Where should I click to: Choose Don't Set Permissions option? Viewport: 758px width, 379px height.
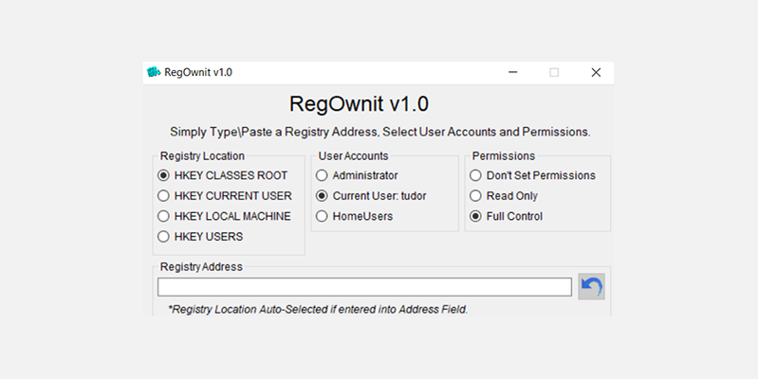(475, 175)
